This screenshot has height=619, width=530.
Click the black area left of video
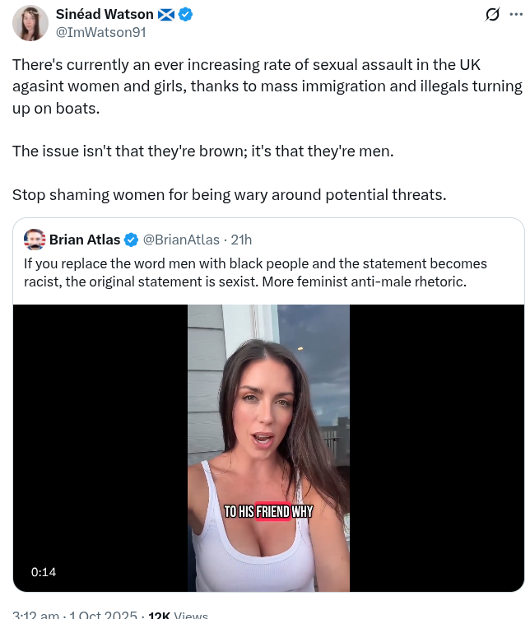(x=100, y=448)
